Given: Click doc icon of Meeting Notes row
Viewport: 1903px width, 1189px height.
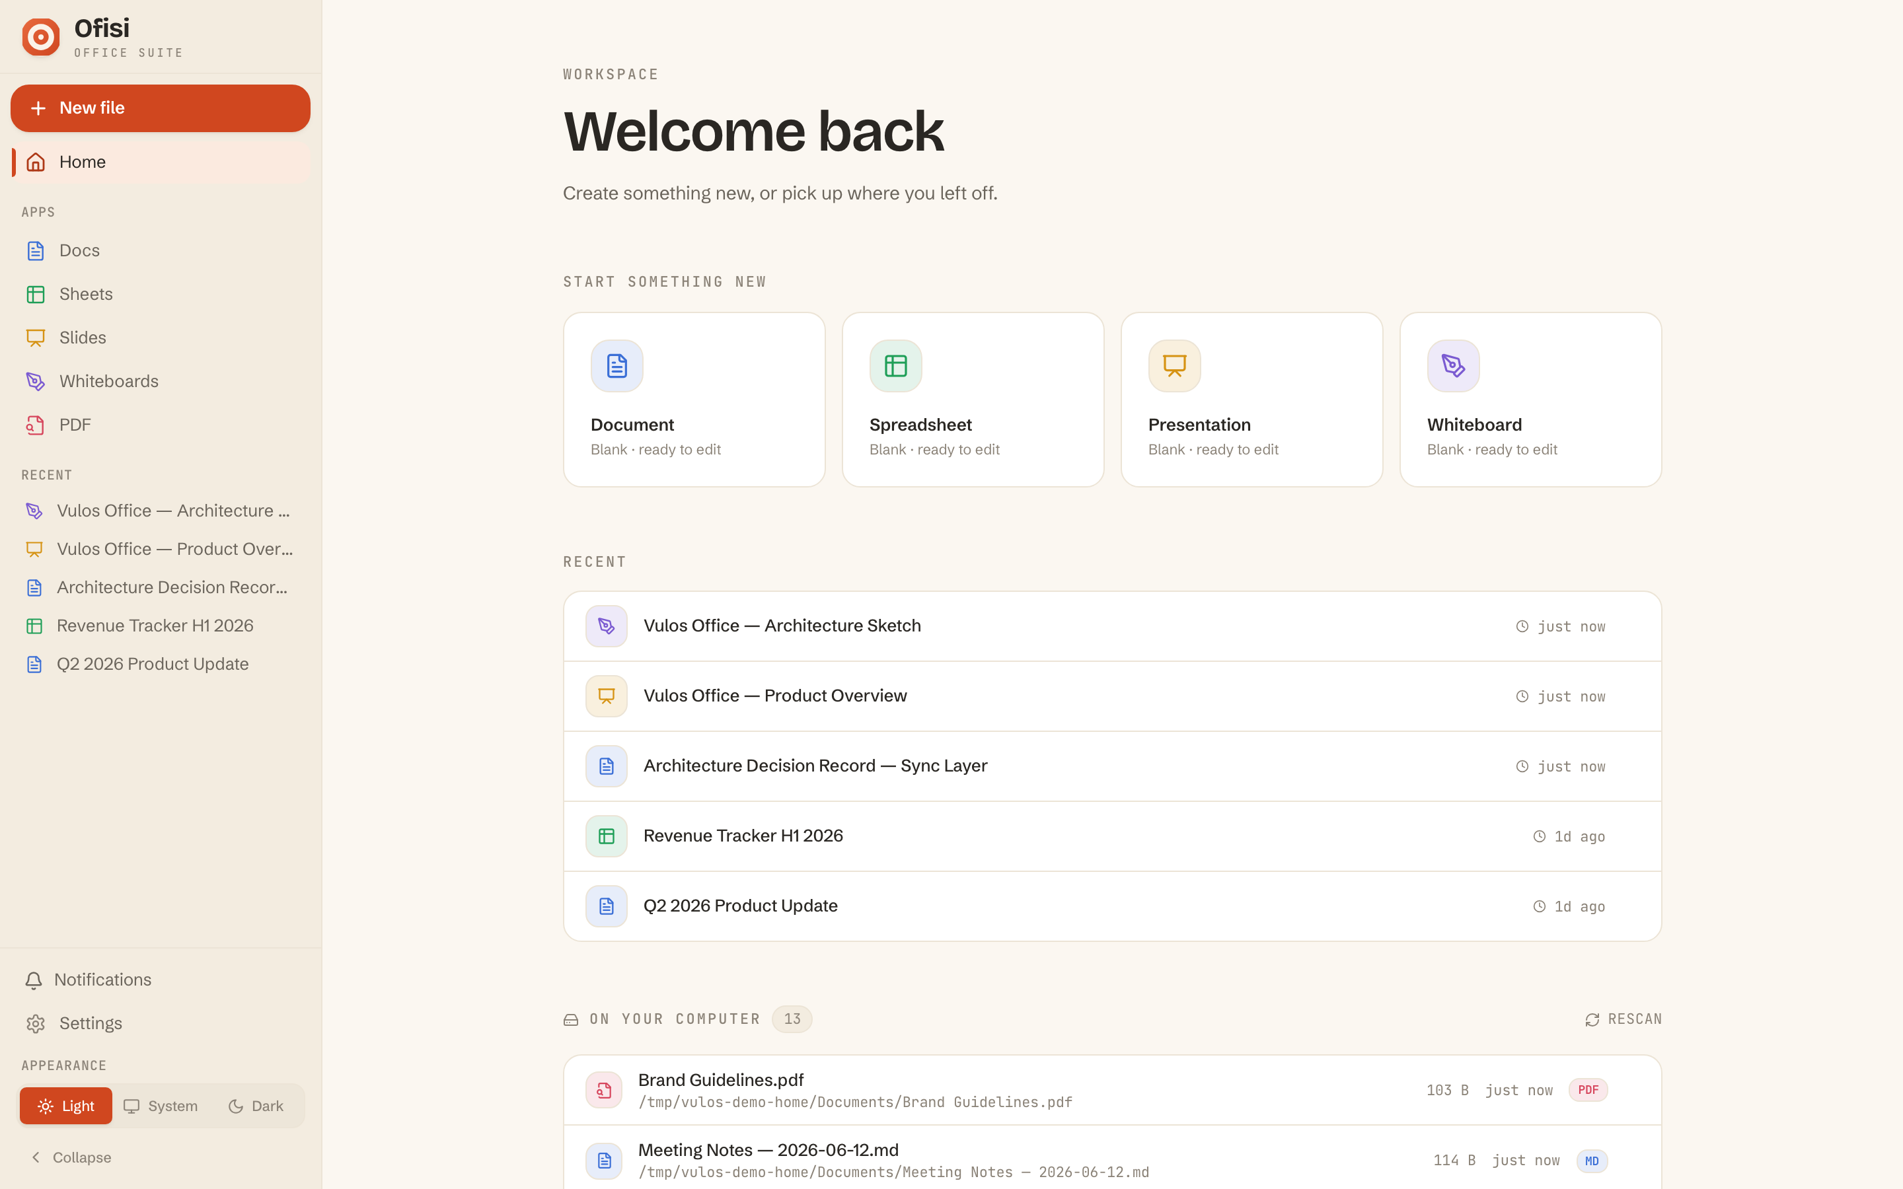Looking at the screenshot, I should (x=604, y=1161).
